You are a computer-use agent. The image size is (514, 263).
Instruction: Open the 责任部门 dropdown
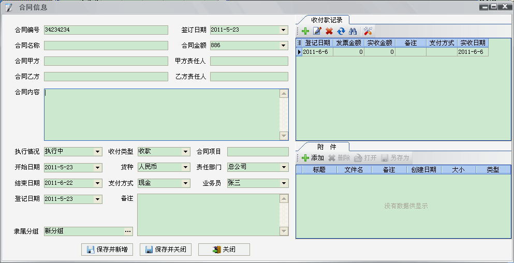point(284,167)
